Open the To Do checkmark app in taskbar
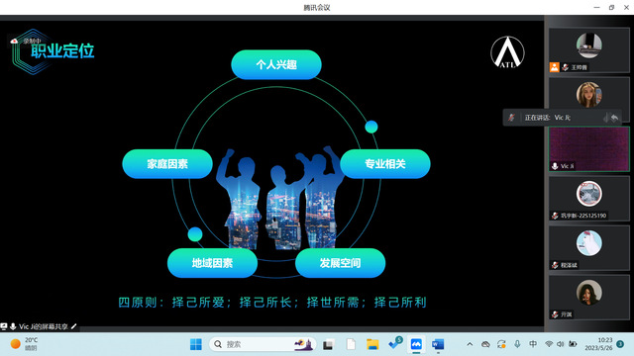Viewport: 634px width, 356px height. pos(394,343)
